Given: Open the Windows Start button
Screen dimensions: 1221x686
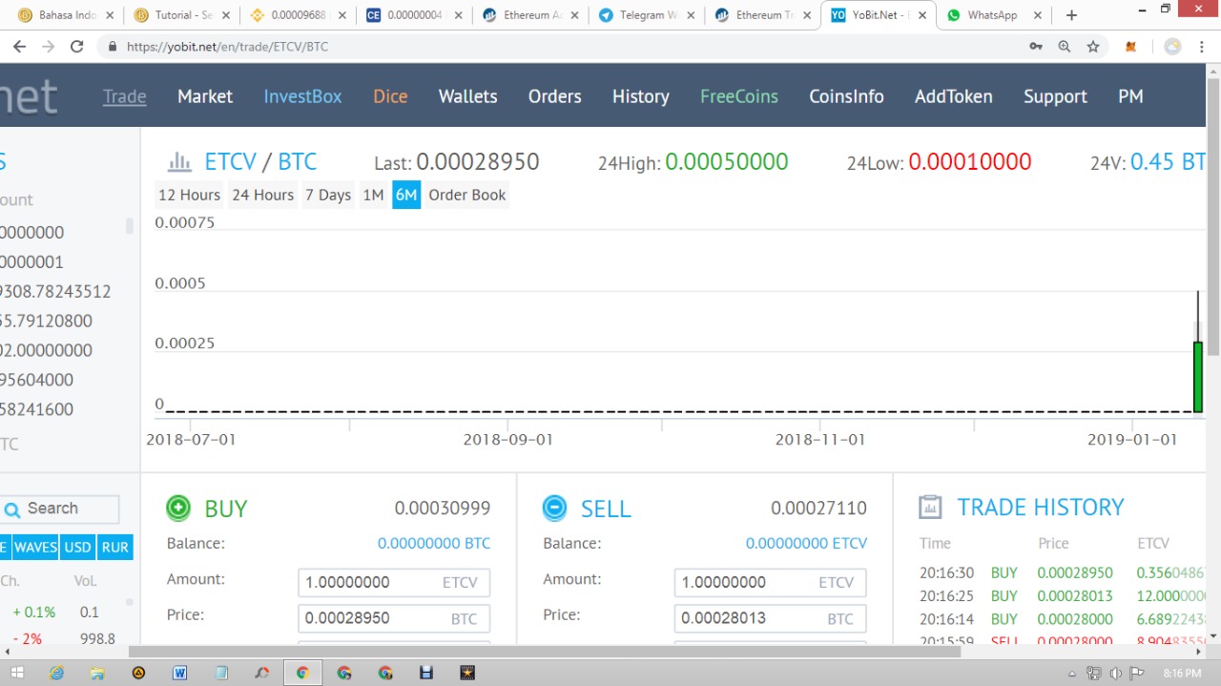Looking at the screenshot, I should (16, 673).
